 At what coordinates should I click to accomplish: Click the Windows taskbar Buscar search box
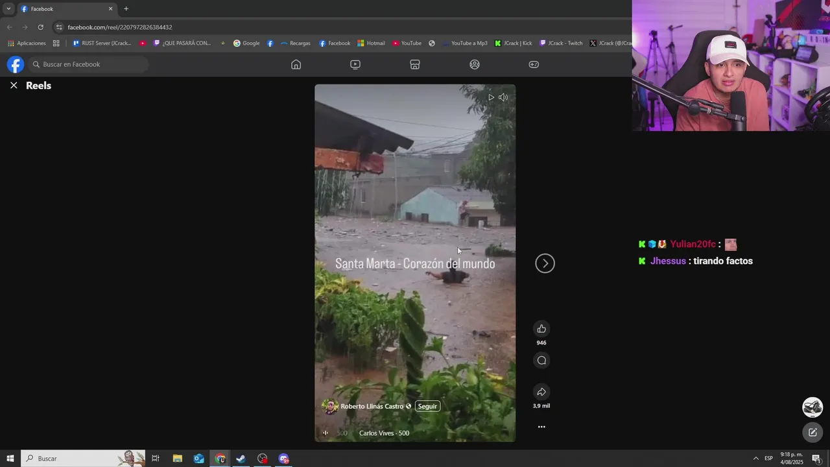[x=83, y=459]
